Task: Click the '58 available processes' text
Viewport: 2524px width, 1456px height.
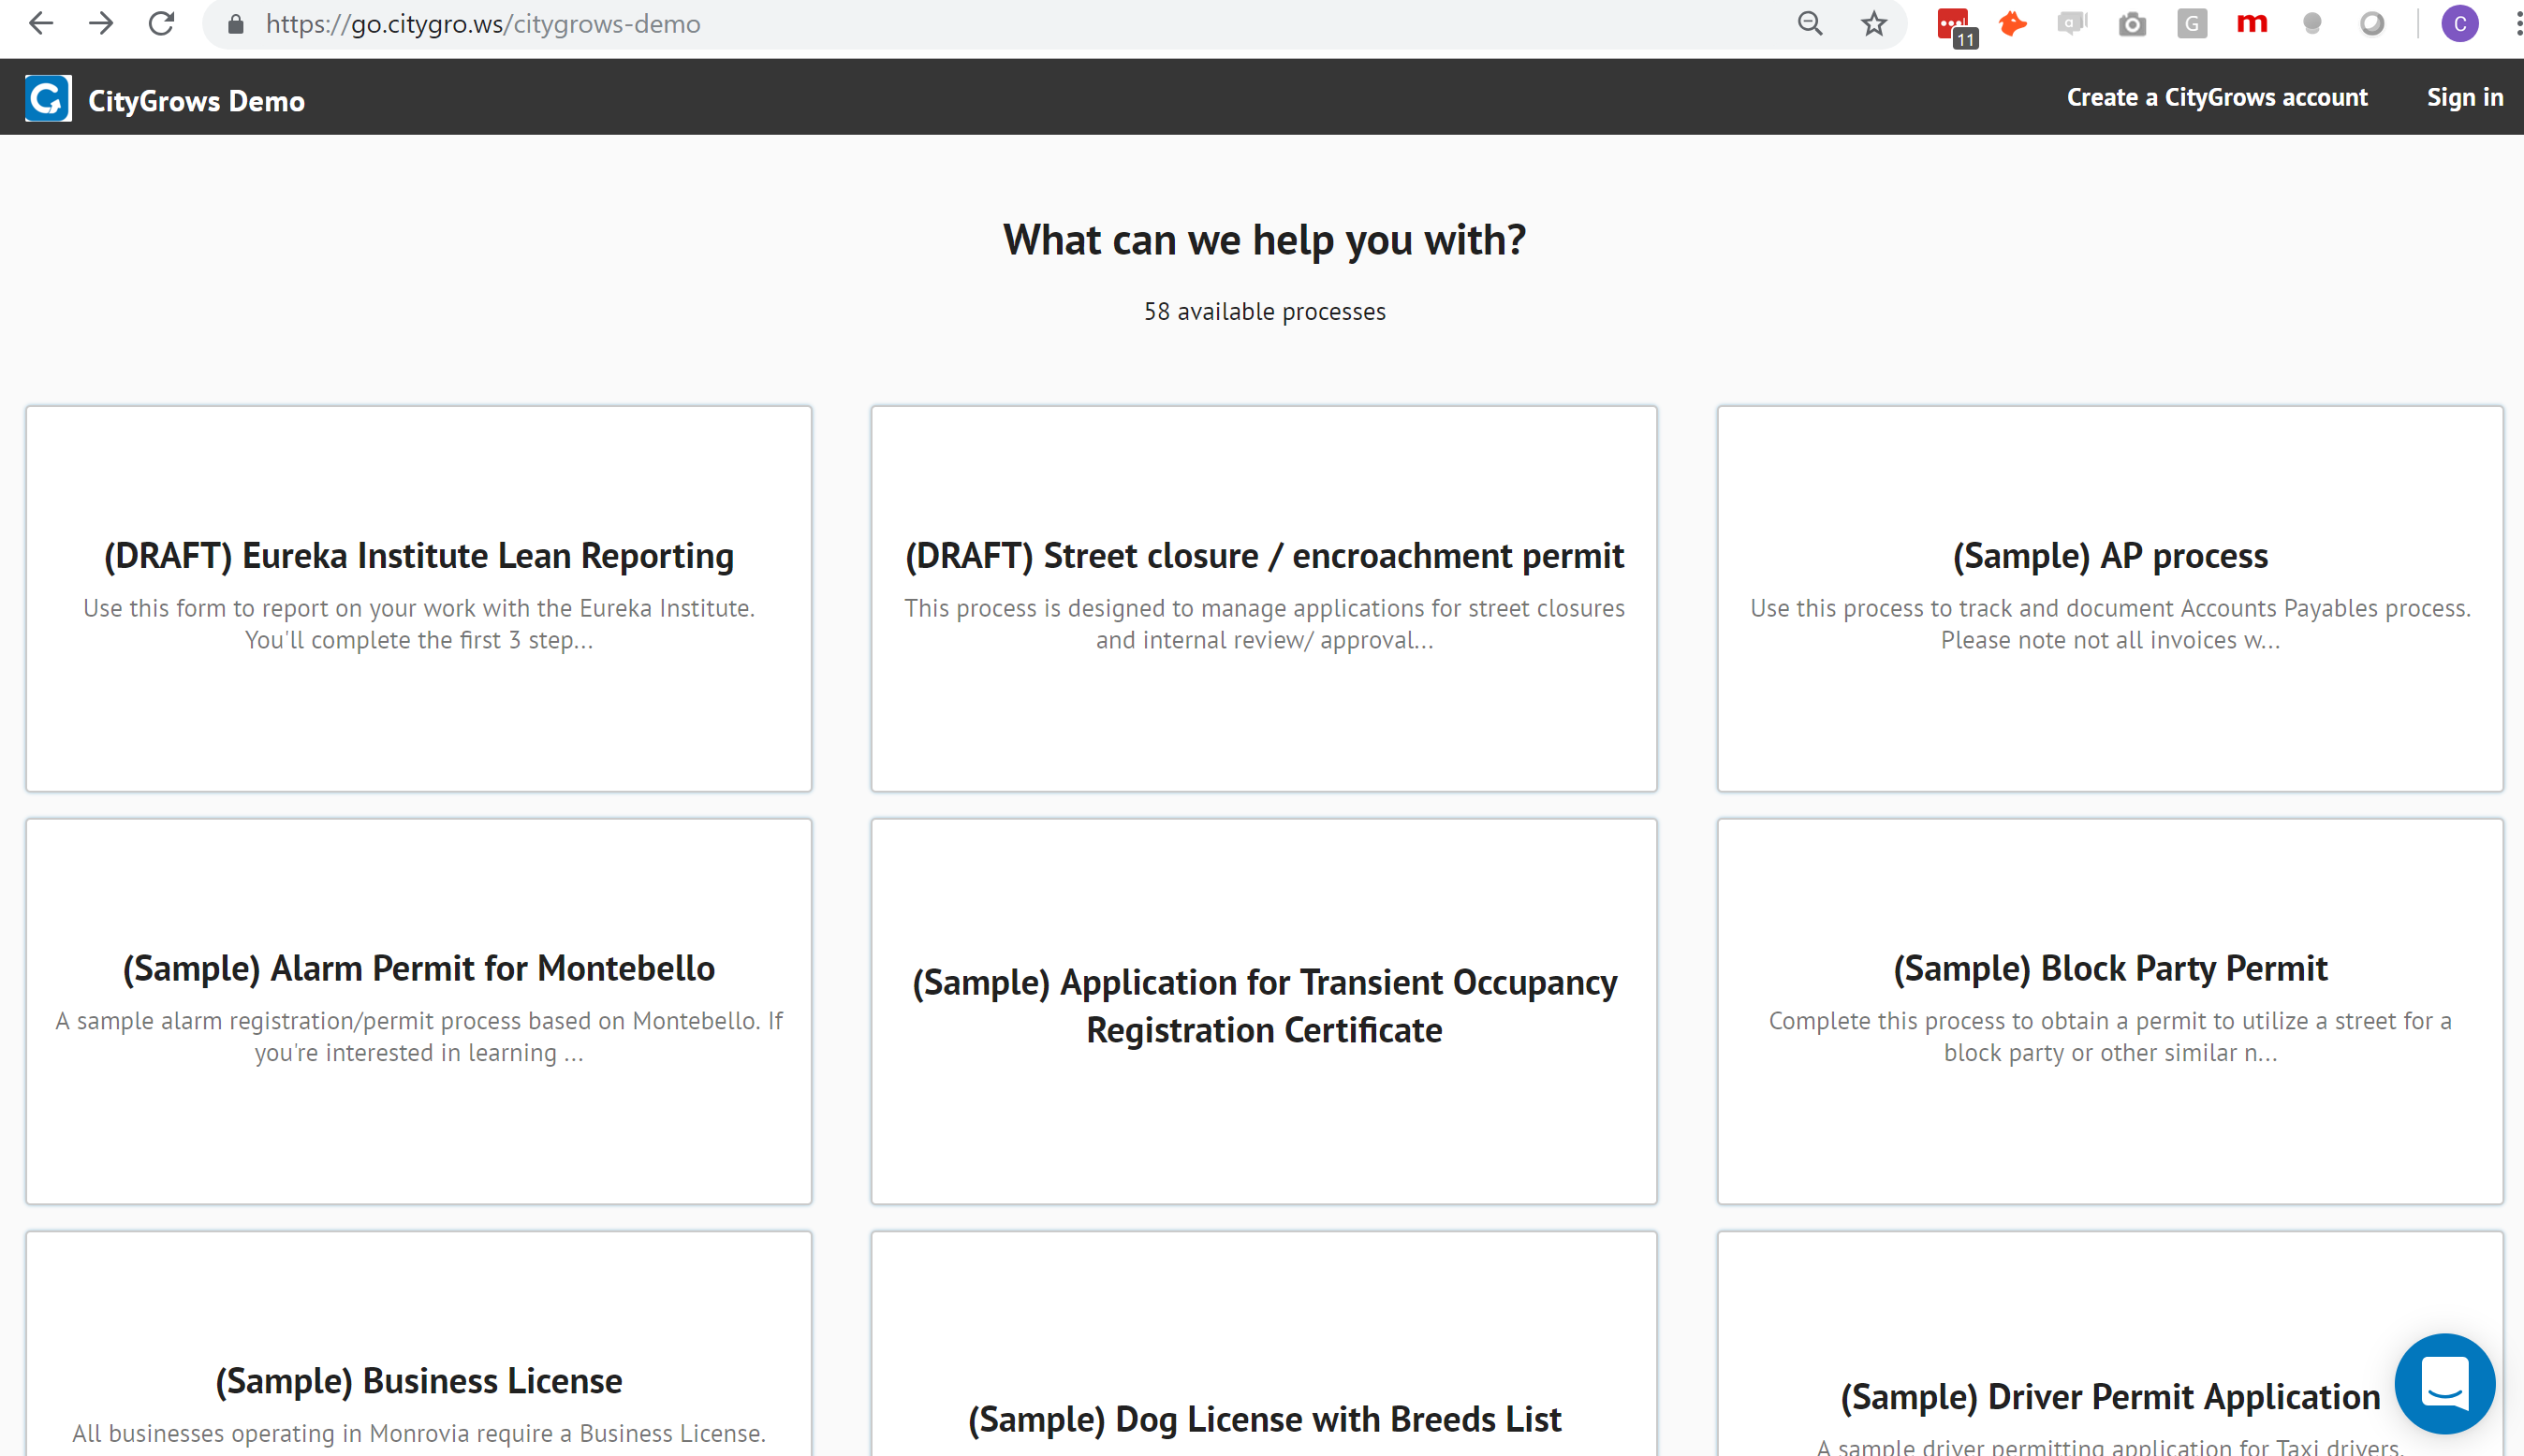Action: coord(1265,311)
